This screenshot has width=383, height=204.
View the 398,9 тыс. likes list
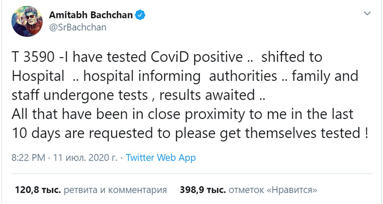[248, 190]
